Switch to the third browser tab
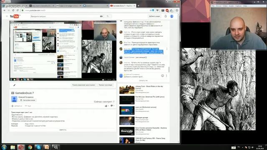The height and width of the screenshot is (150, 267). [68, 5]
